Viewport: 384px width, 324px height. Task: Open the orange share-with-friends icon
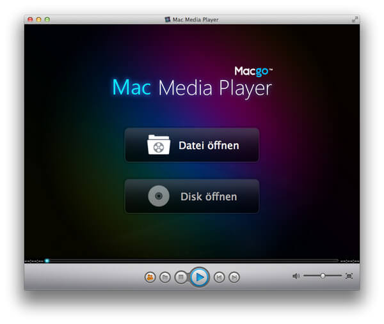pyautogui.click(x=150, y=277)
